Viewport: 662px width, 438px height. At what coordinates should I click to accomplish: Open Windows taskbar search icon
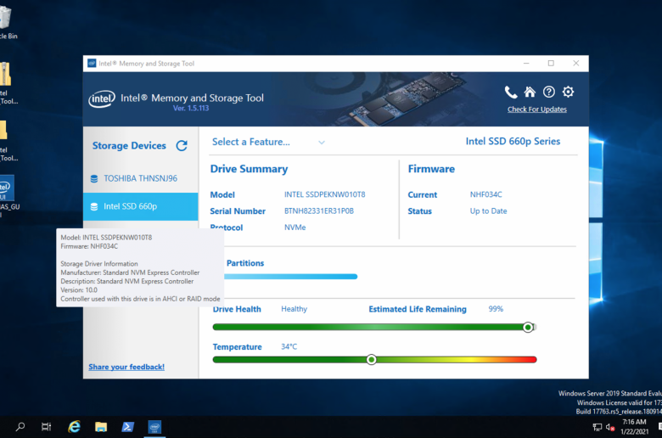pos(20,427)
